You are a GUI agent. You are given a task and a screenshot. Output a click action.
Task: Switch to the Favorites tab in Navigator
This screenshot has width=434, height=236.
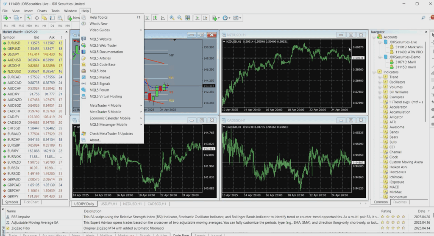coord(400,202)
